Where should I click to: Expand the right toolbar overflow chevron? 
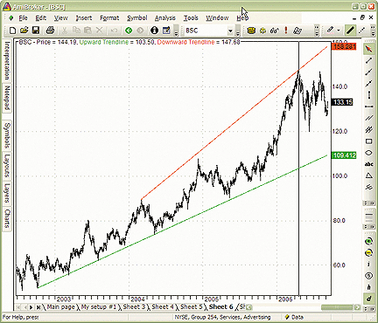[373, 31]
